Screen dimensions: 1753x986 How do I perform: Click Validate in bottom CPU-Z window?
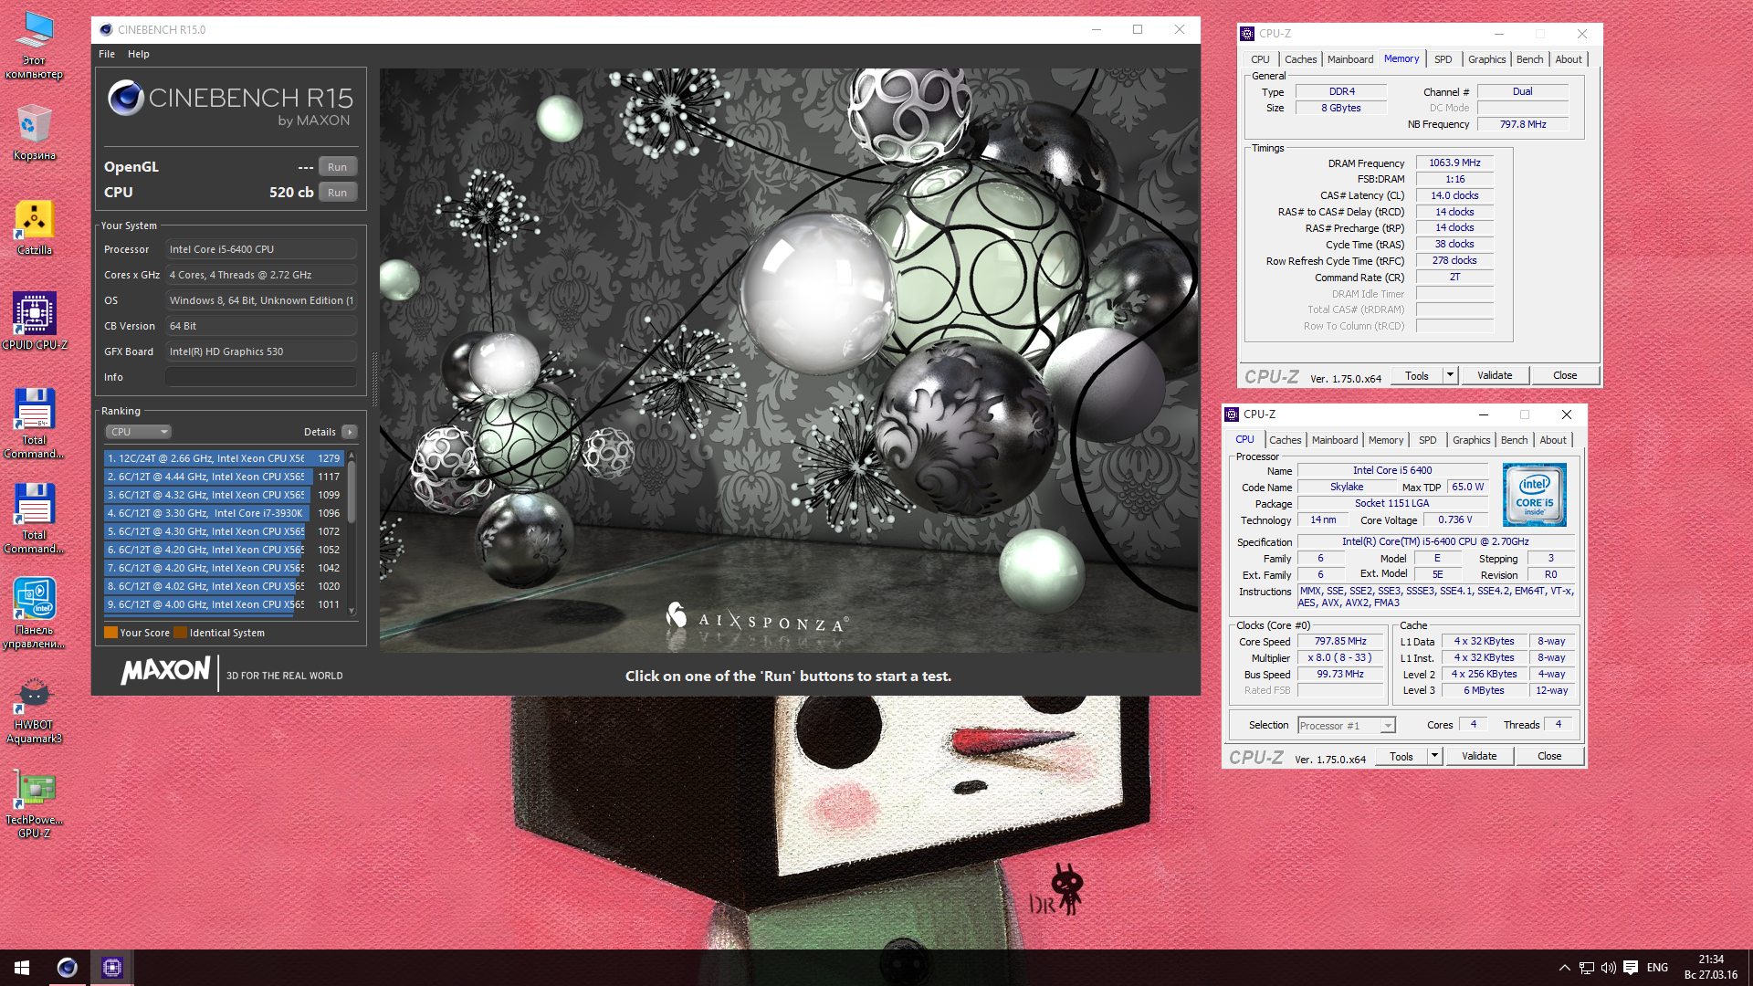[x=1479, y=756]
